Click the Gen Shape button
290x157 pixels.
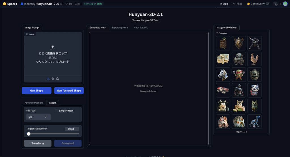37,91
